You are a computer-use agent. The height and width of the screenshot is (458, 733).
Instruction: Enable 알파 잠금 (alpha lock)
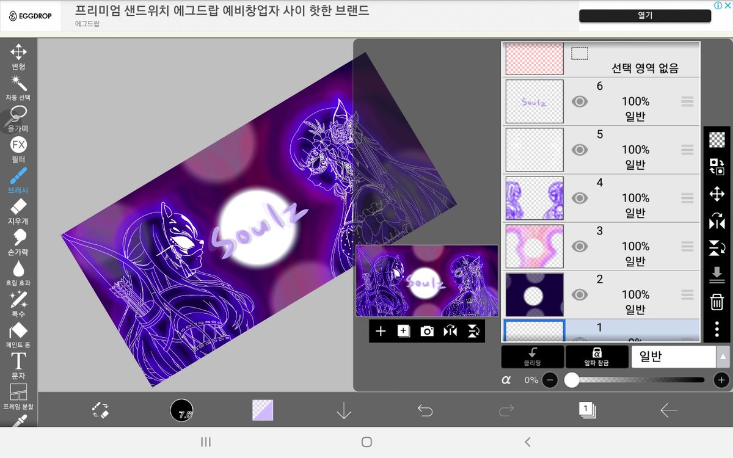(597, 357)
